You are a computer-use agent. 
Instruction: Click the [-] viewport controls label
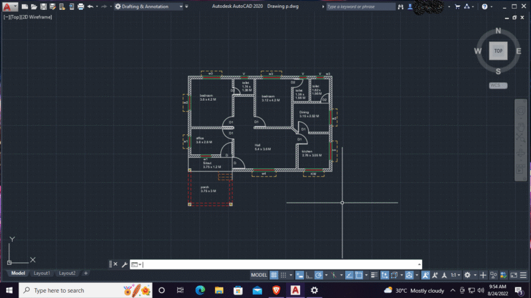click(7, 17)
